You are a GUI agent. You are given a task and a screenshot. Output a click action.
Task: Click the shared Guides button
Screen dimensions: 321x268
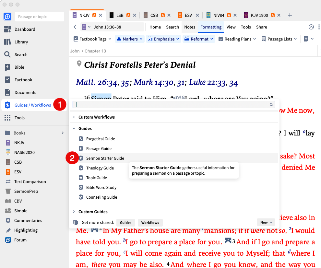coord(126,223)
